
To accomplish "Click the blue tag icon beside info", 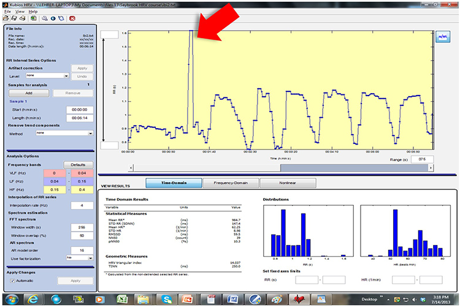I will tap(61, 18).
